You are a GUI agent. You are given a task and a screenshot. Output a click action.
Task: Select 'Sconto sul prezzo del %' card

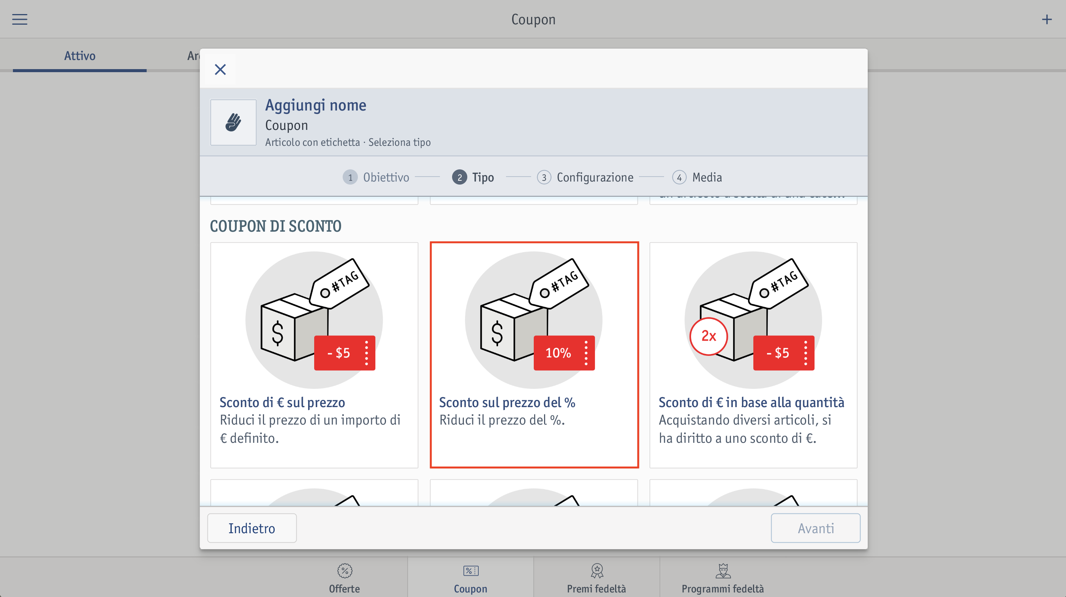534,355
